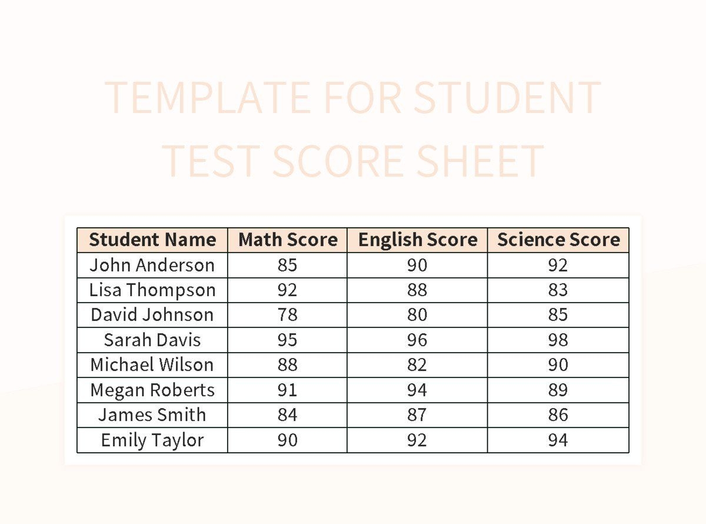The image size is (706, 524).
Task: Select John Anderson's math score 85
Action: 288,266
